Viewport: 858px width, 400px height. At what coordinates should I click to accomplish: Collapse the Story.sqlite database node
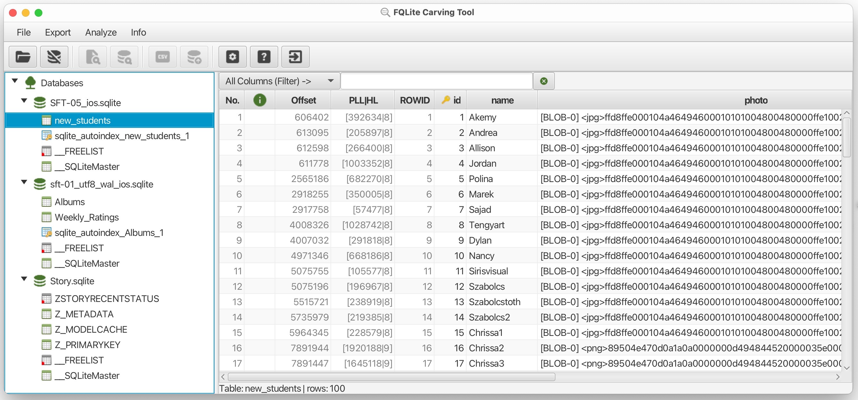tap(24, 279)
